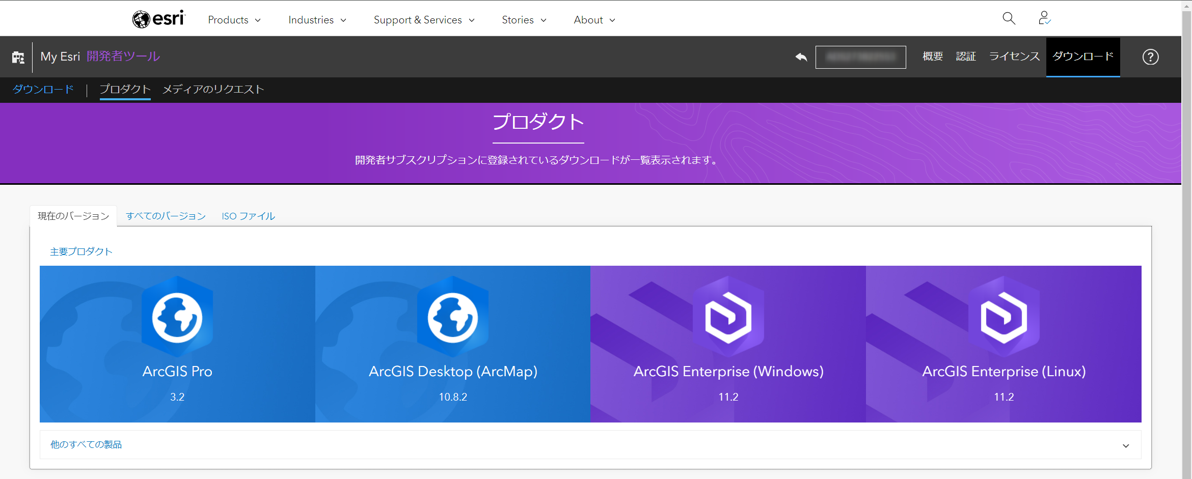Open the help question mark icon
1192x479 pixels.
[1150, 57]
